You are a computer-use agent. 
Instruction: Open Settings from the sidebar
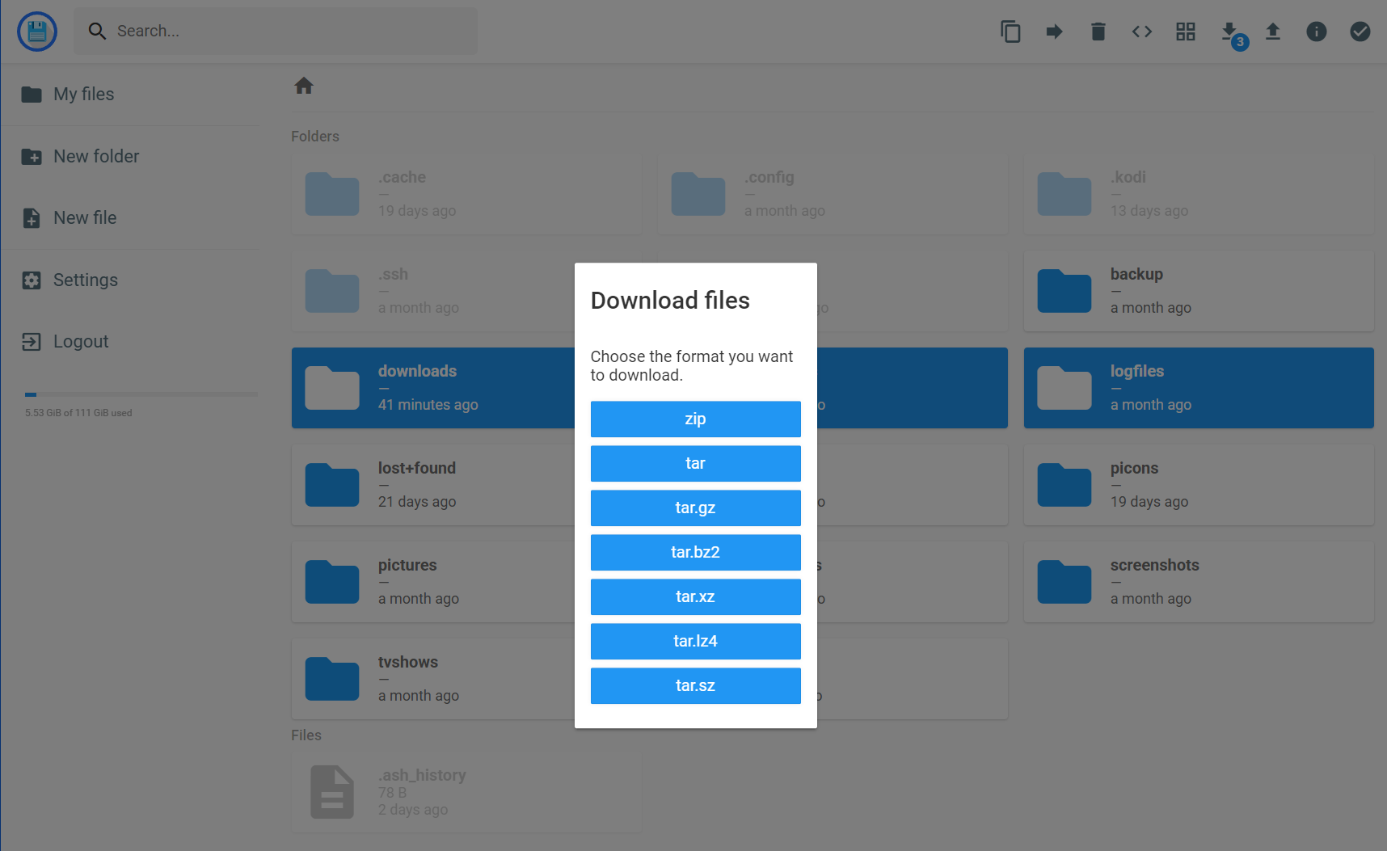[85, 280]
